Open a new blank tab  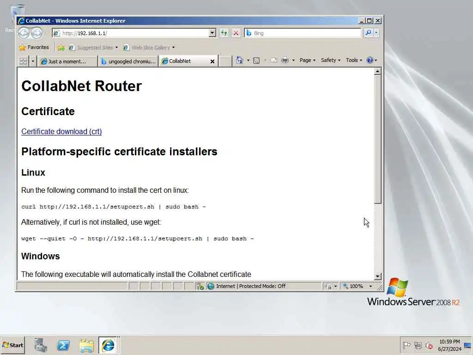(x=225, y=61)
